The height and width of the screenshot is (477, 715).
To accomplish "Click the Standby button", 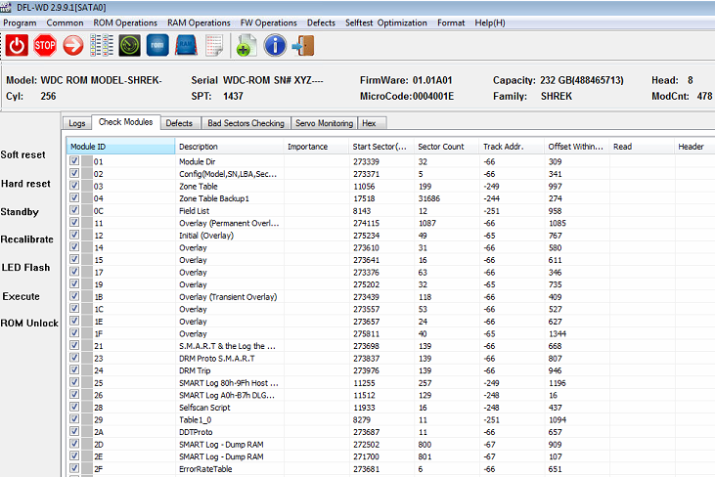I will tap(20, 212).
